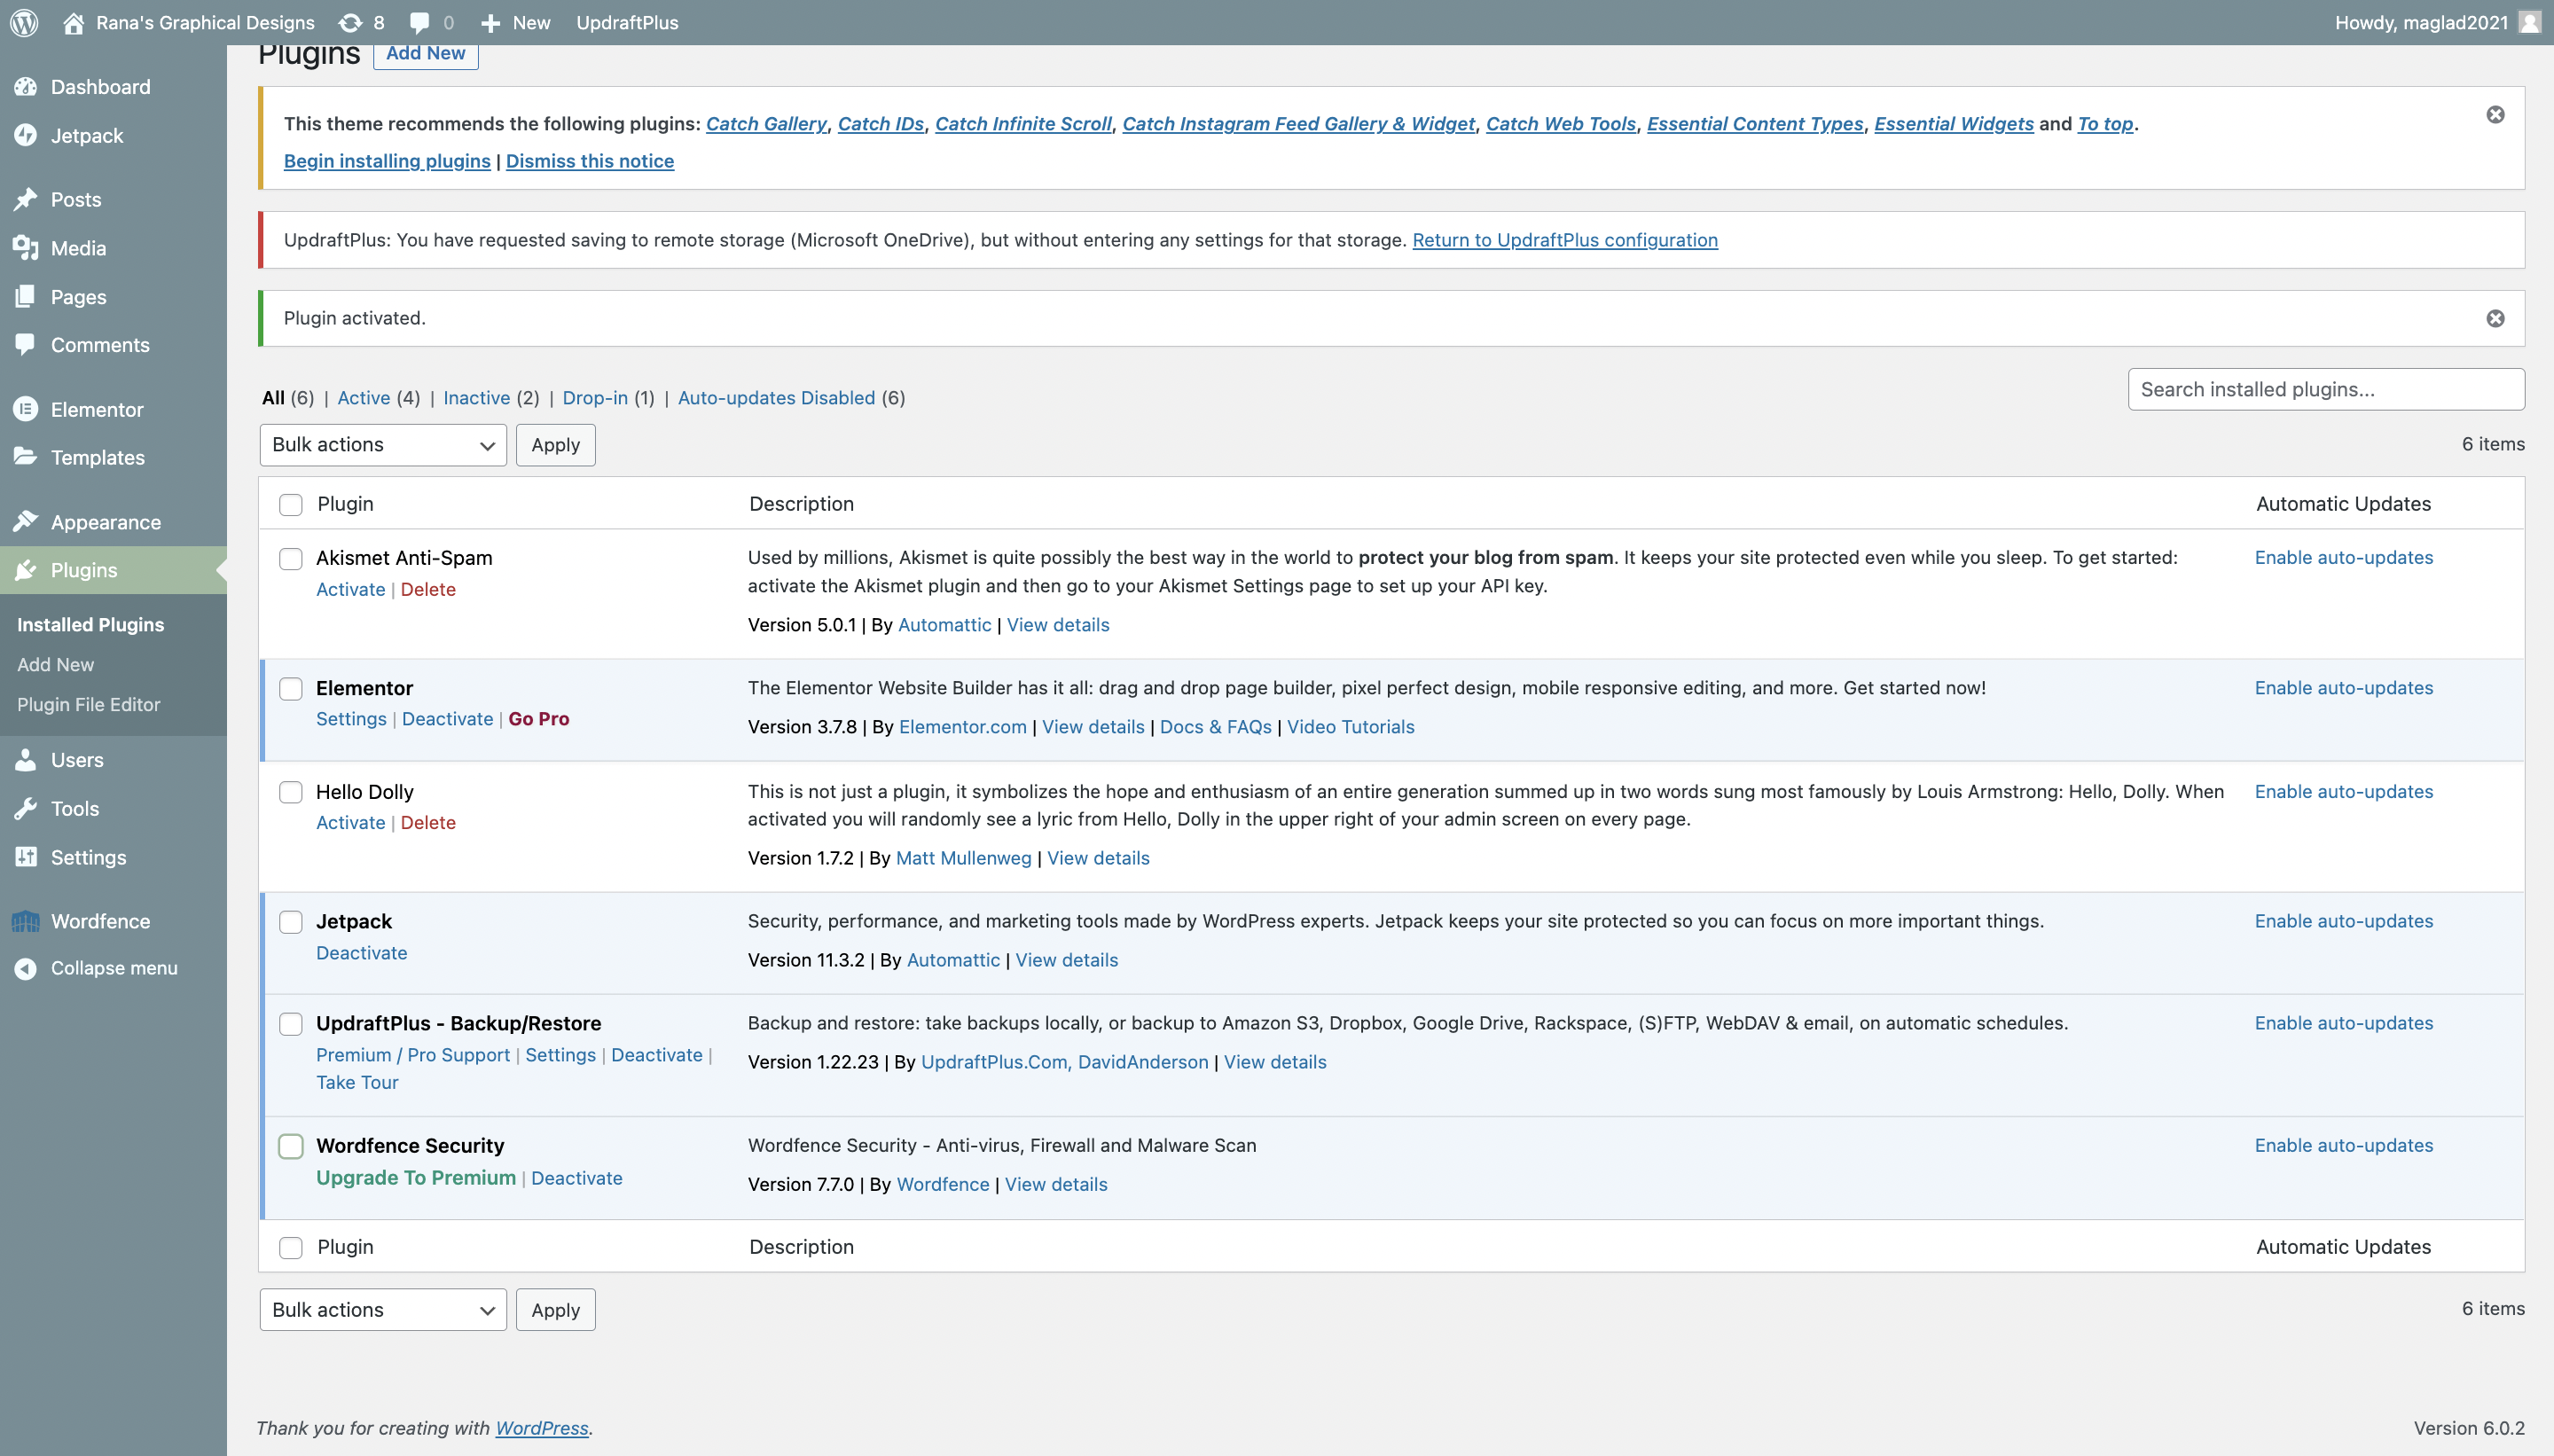Click the Add New button beside Plugins title
This screenshot has width=2554, height=1456.
tap(425, 54)
